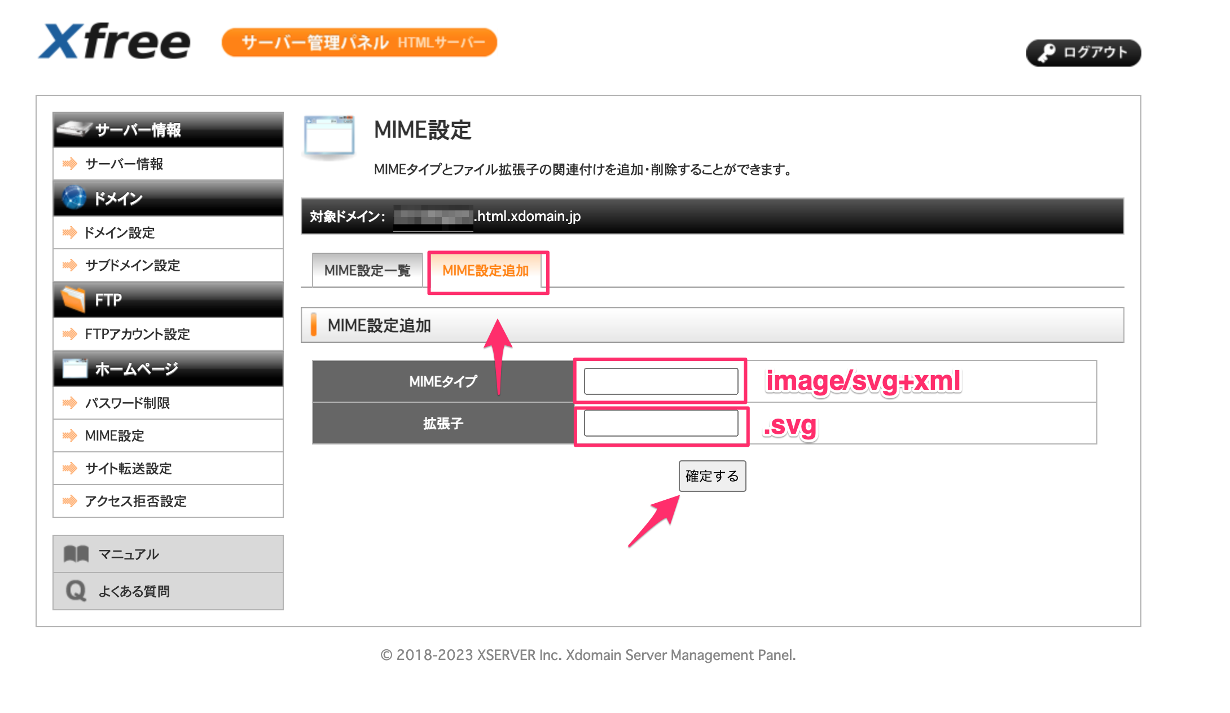Open FTPアカウント設定 link

point(137,334)
